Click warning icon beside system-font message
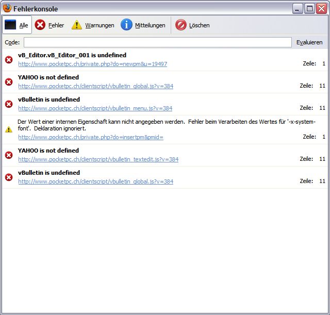330x315 pixels. 9,129
